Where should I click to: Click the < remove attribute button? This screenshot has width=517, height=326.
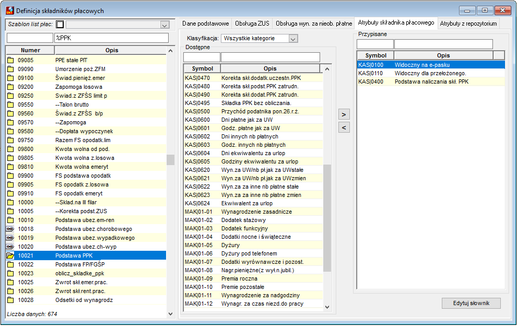pyautogui.click(x=344, y=127)
